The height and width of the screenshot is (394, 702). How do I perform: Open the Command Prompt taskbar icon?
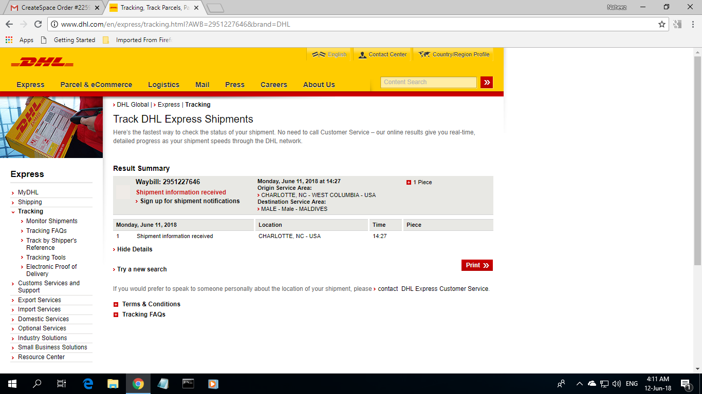[188, 384]
